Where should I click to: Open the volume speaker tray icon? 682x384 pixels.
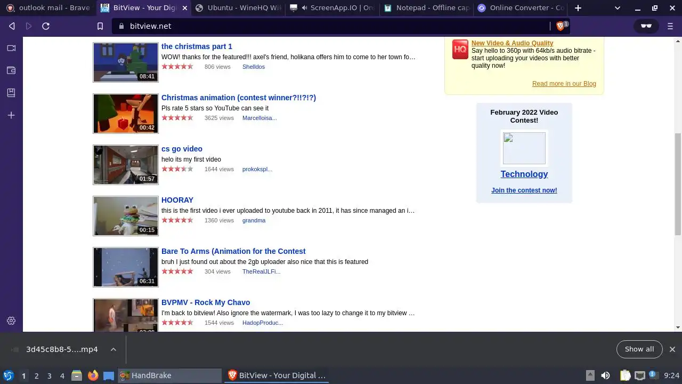point(605,375)
